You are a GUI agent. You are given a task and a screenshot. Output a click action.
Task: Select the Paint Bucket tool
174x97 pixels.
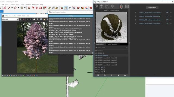57,8
